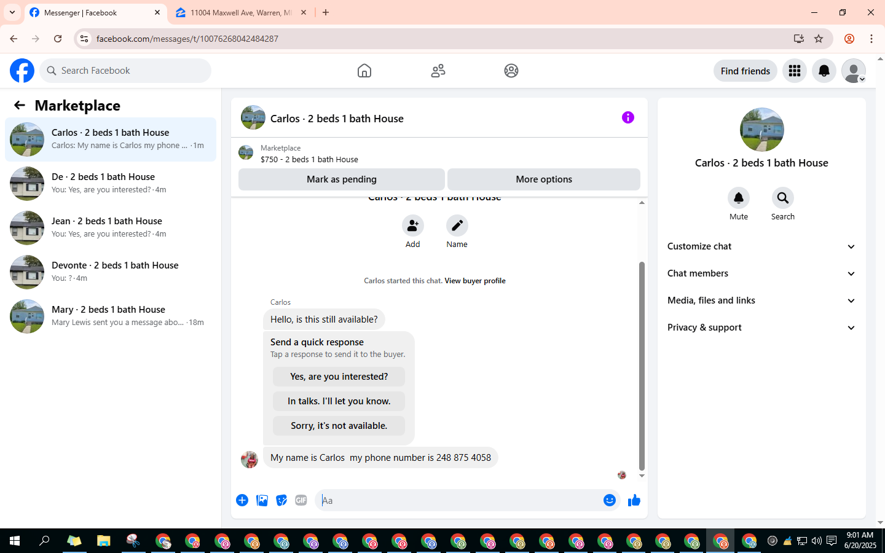Switch to Messenger | Facebook tab
The width and height of the screenshot is (885, 553).
click(95, 12)
